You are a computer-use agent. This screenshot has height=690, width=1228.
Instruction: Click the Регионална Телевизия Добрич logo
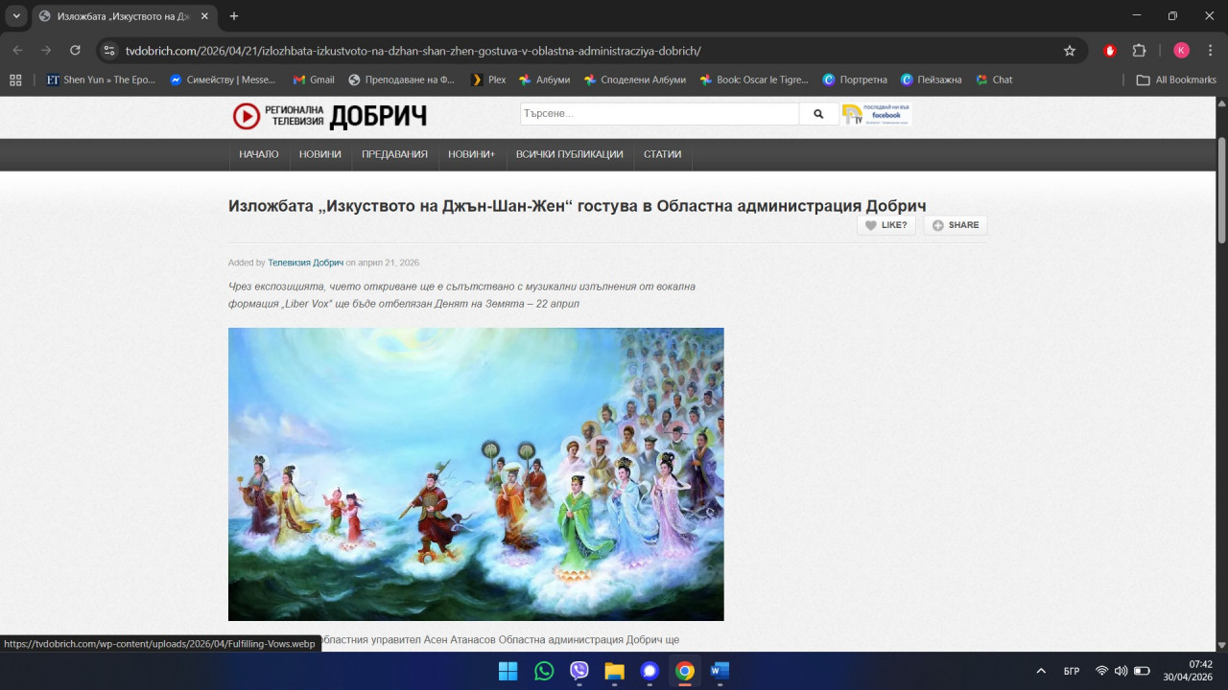pos(329,116)
